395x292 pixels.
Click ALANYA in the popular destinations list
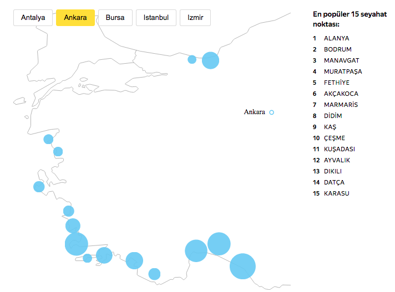[337, 38]
